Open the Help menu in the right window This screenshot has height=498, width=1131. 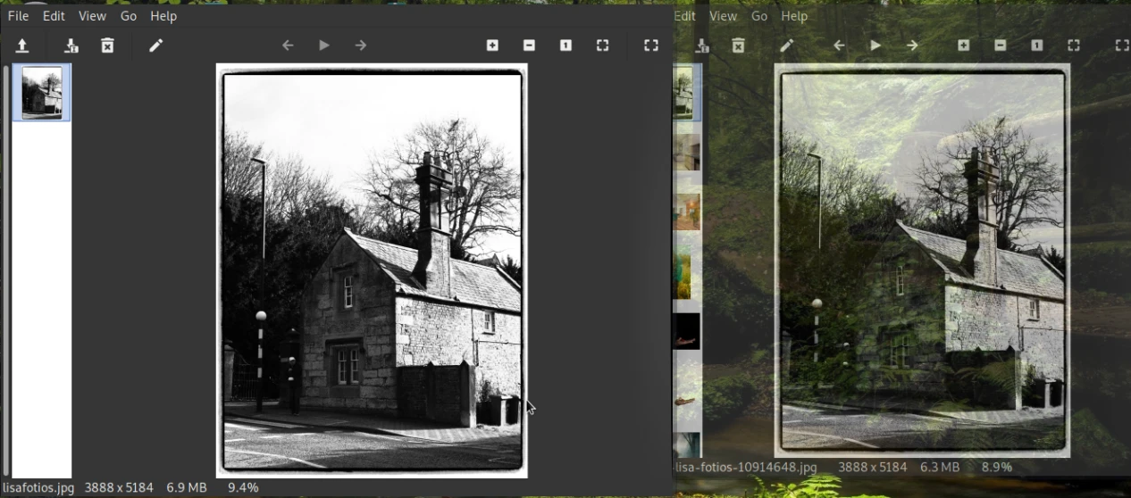pyautogui.click(x=793, y=16)
